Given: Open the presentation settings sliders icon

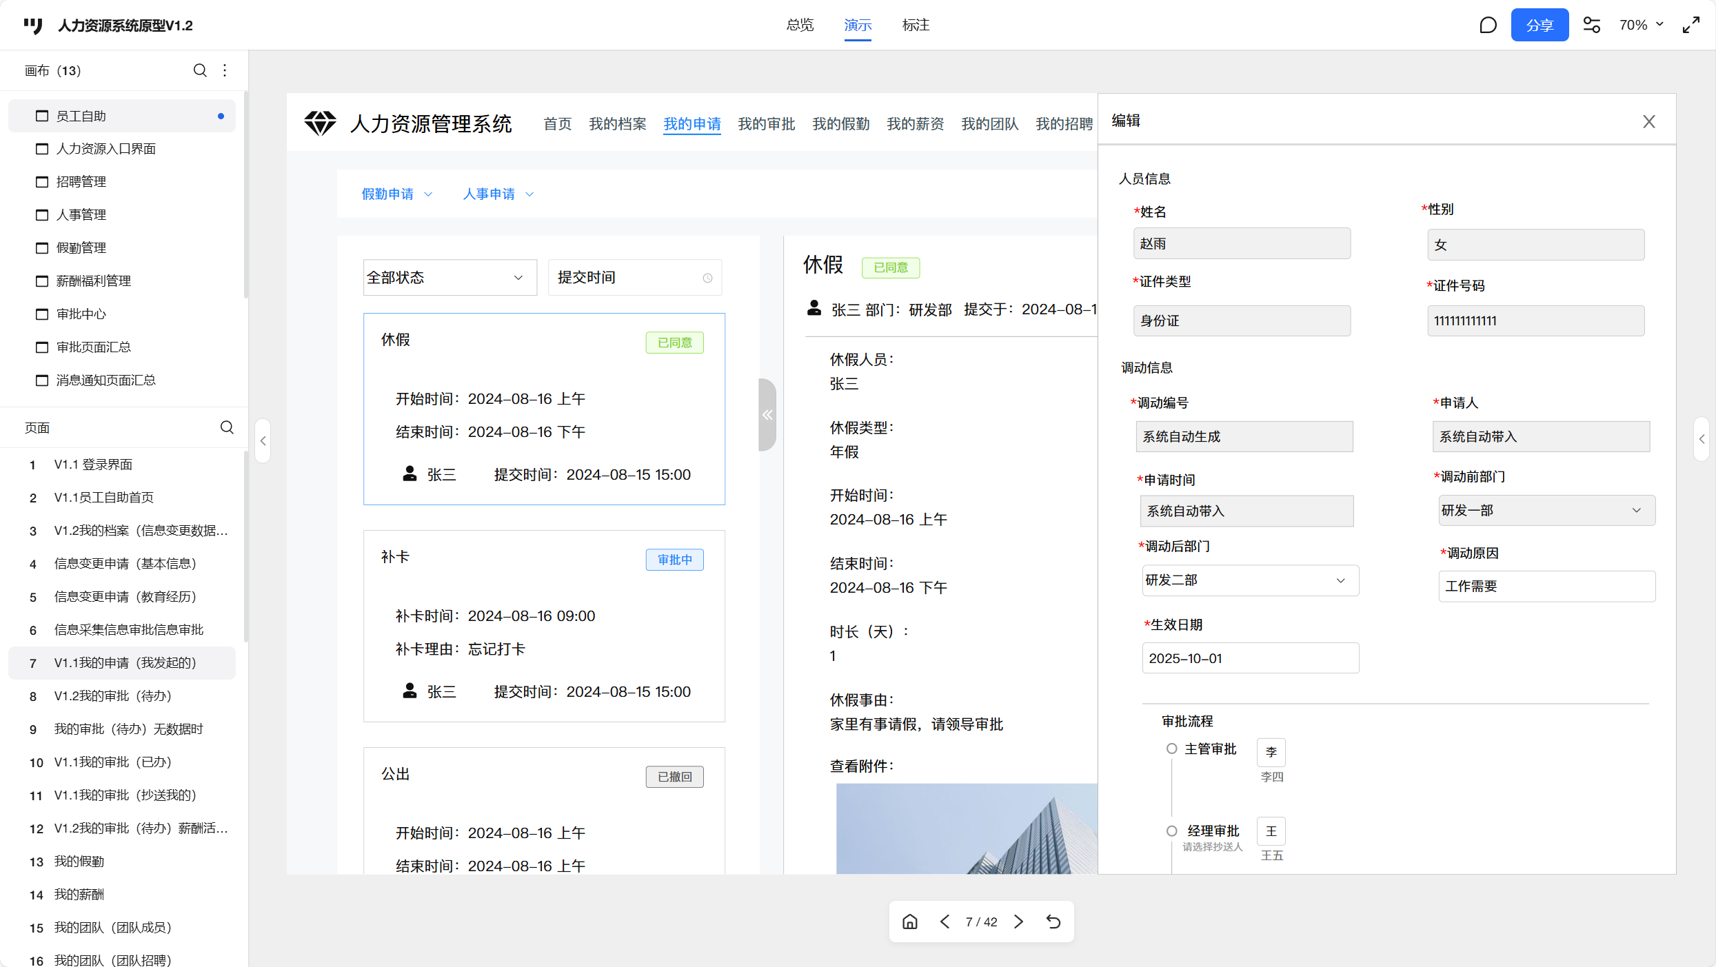Looking at the screenshot, I should point(1591,26).
